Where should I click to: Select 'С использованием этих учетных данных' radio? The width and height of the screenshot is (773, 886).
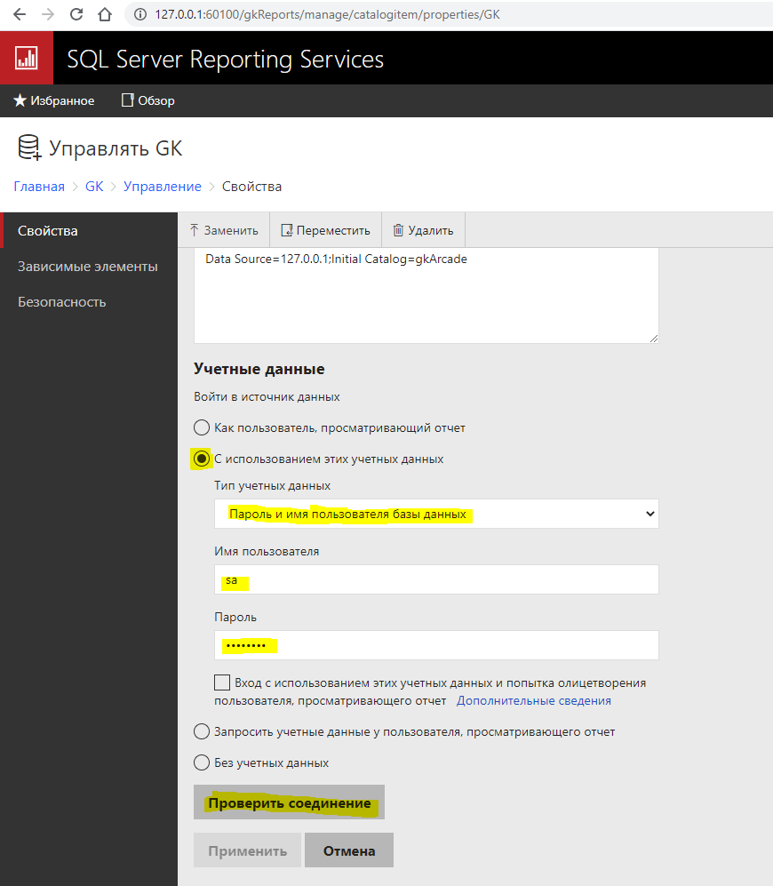coord(202,459)
